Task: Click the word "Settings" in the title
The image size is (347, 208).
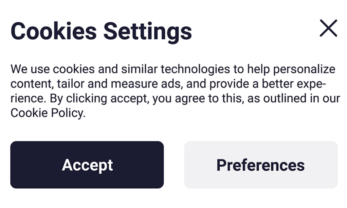Action: [x=148, y=31]
